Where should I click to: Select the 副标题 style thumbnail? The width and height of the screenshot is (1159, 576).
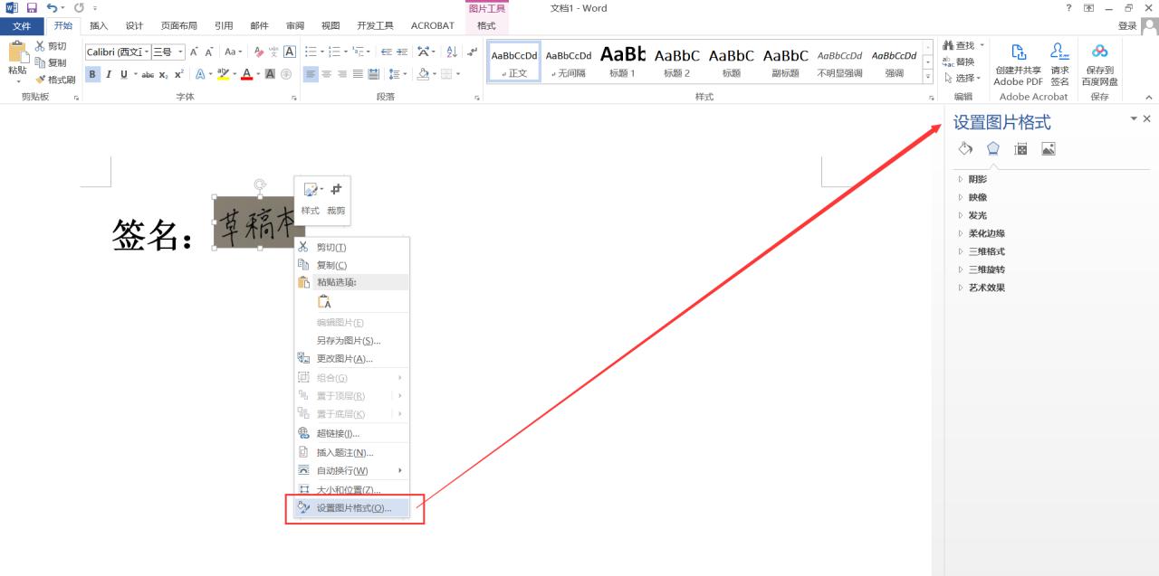pyautogui.click(x=785, y=61)
